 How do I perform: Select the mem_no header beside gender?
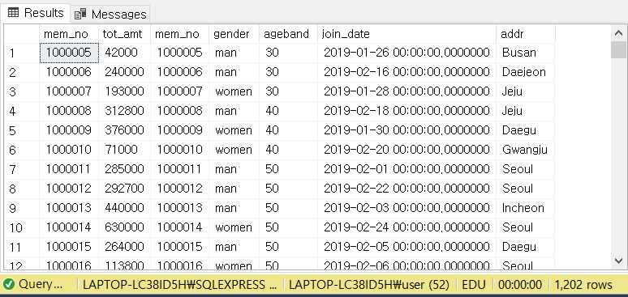click(179, 34)
